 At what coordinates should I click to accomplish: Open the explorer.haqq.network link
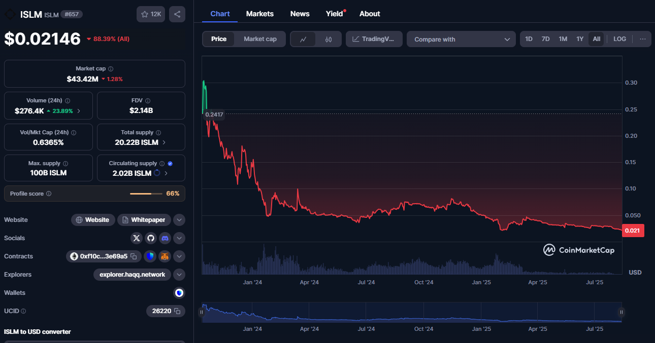pos(132,275)
